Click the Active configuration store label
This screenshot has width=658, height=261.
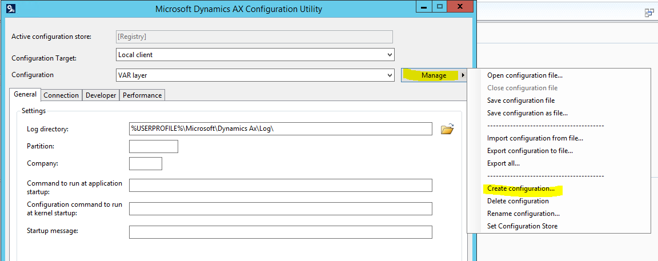coord(51,37)
